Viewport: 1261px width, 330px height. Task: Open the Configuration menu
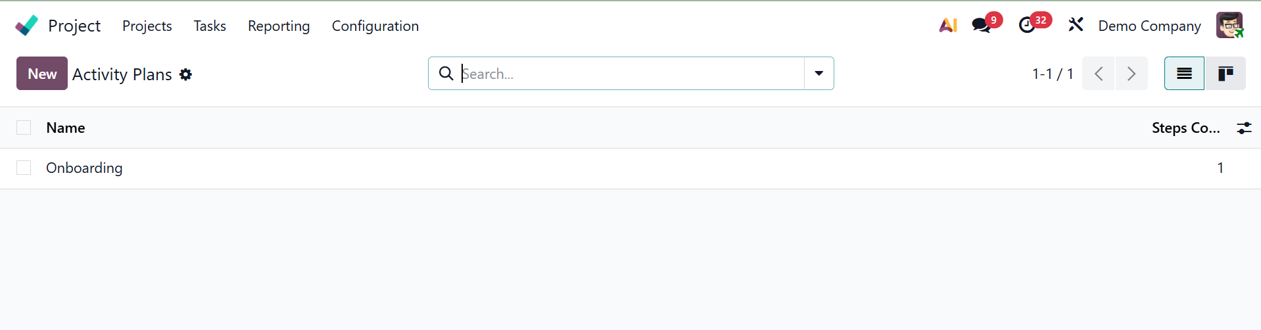tap(375, 26)
